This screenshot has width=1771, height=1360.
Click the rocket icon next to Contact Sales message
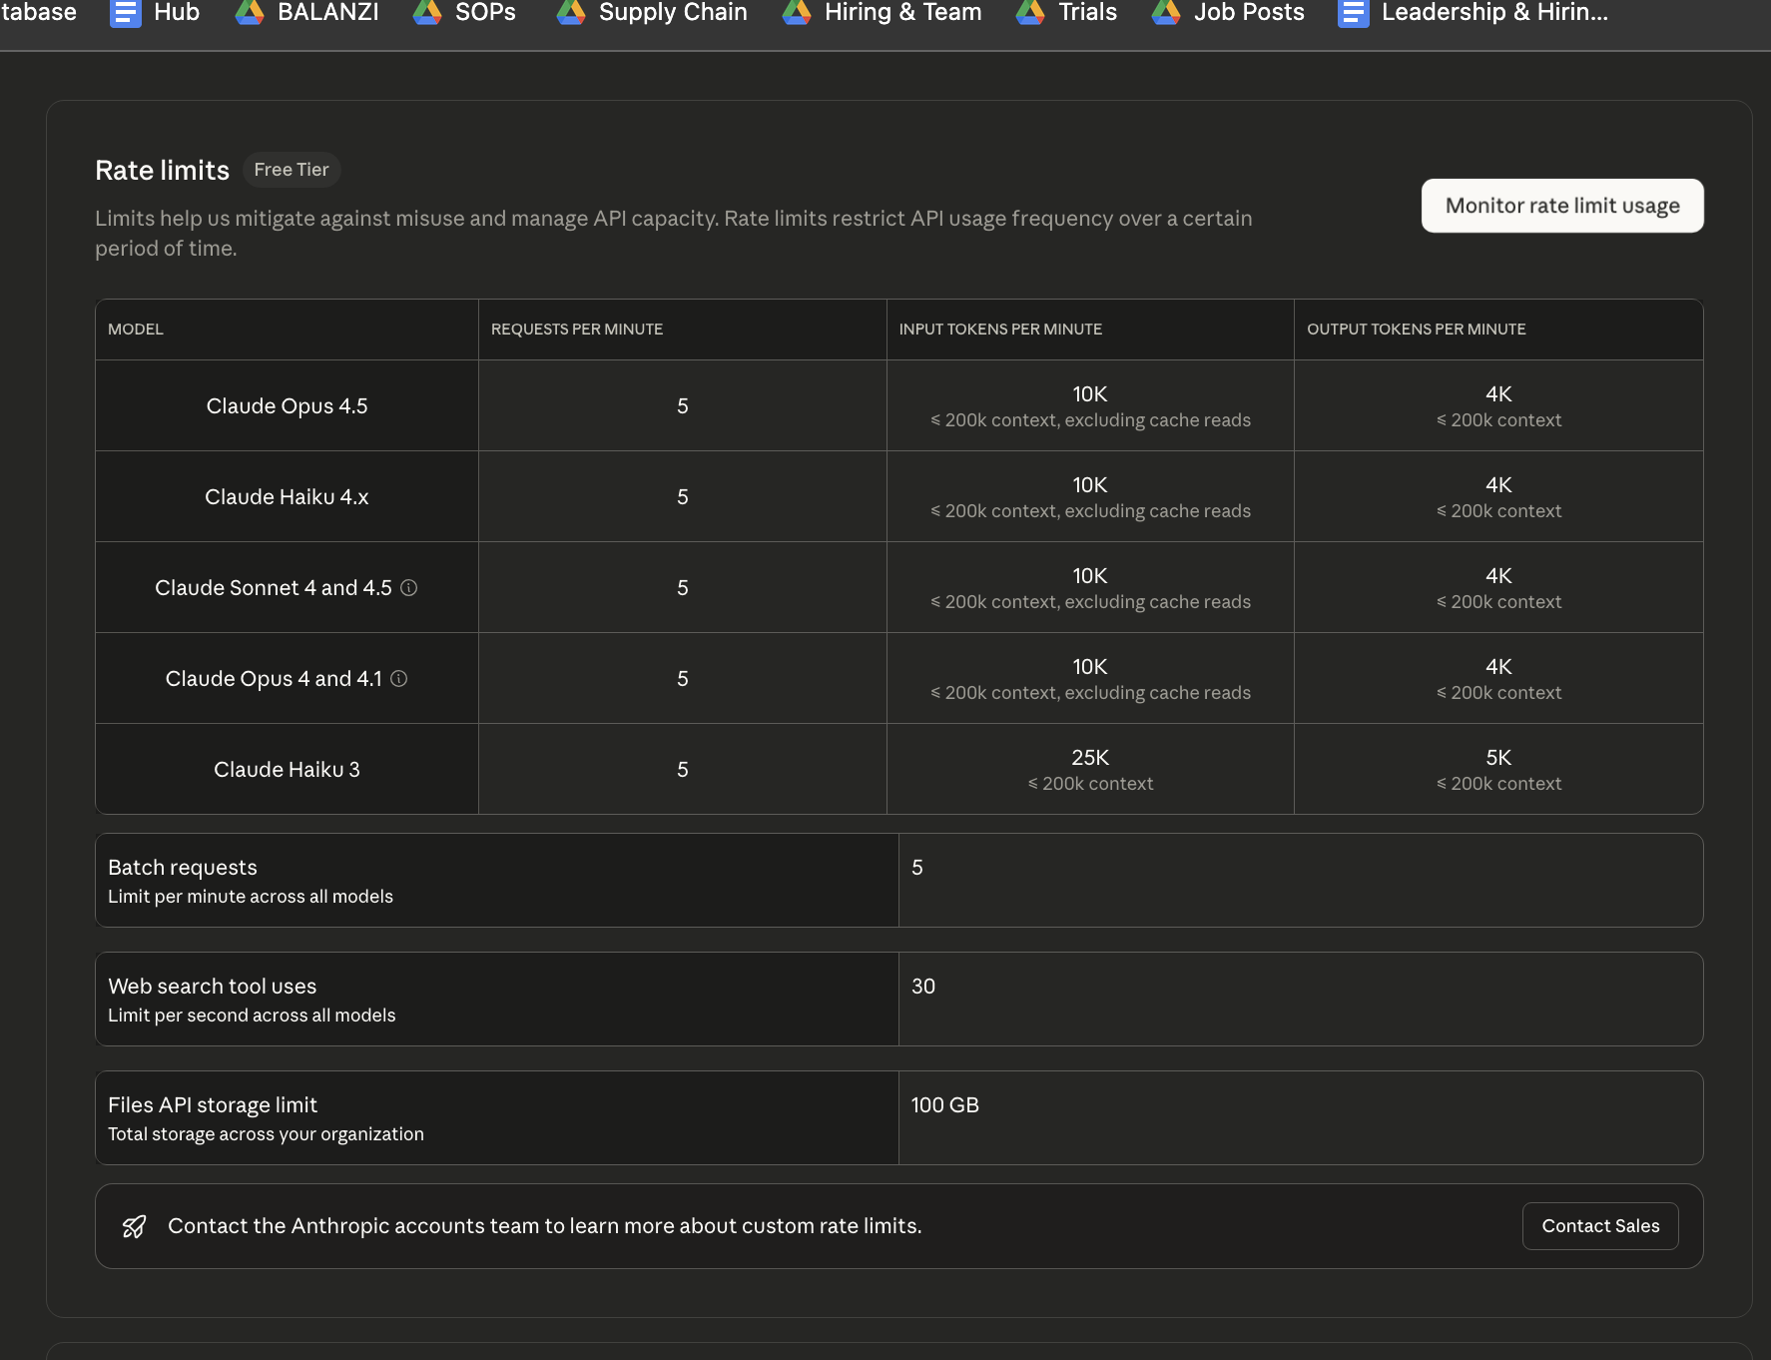[x=134, y=1225]
